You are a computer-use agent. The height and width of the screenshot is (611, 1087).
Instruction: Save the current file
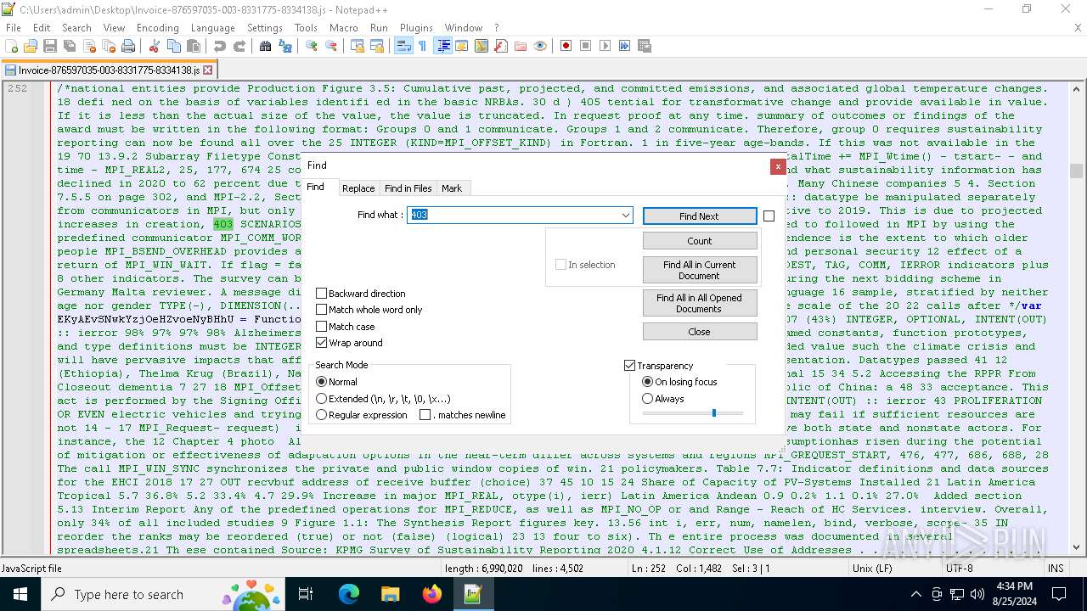pyautogui.click(x=49, y=46)
